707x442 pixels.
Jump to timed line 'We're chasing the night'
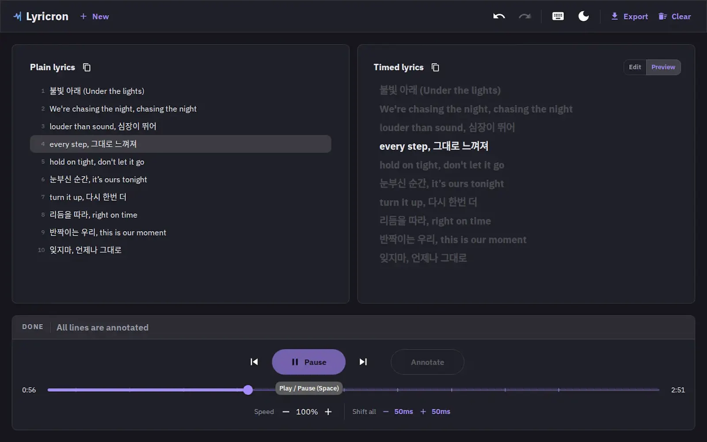[476, 109]
